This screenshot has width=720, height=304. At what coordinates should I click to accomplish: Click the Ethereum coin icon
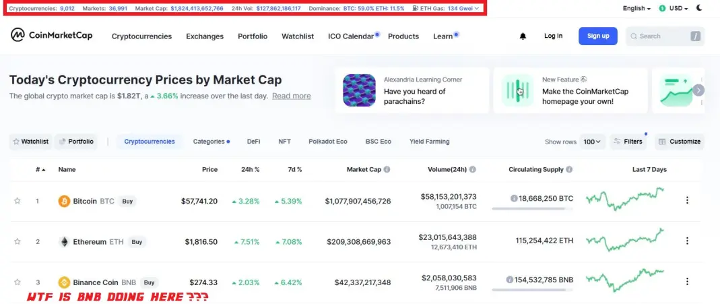click(x=64, y=241)
